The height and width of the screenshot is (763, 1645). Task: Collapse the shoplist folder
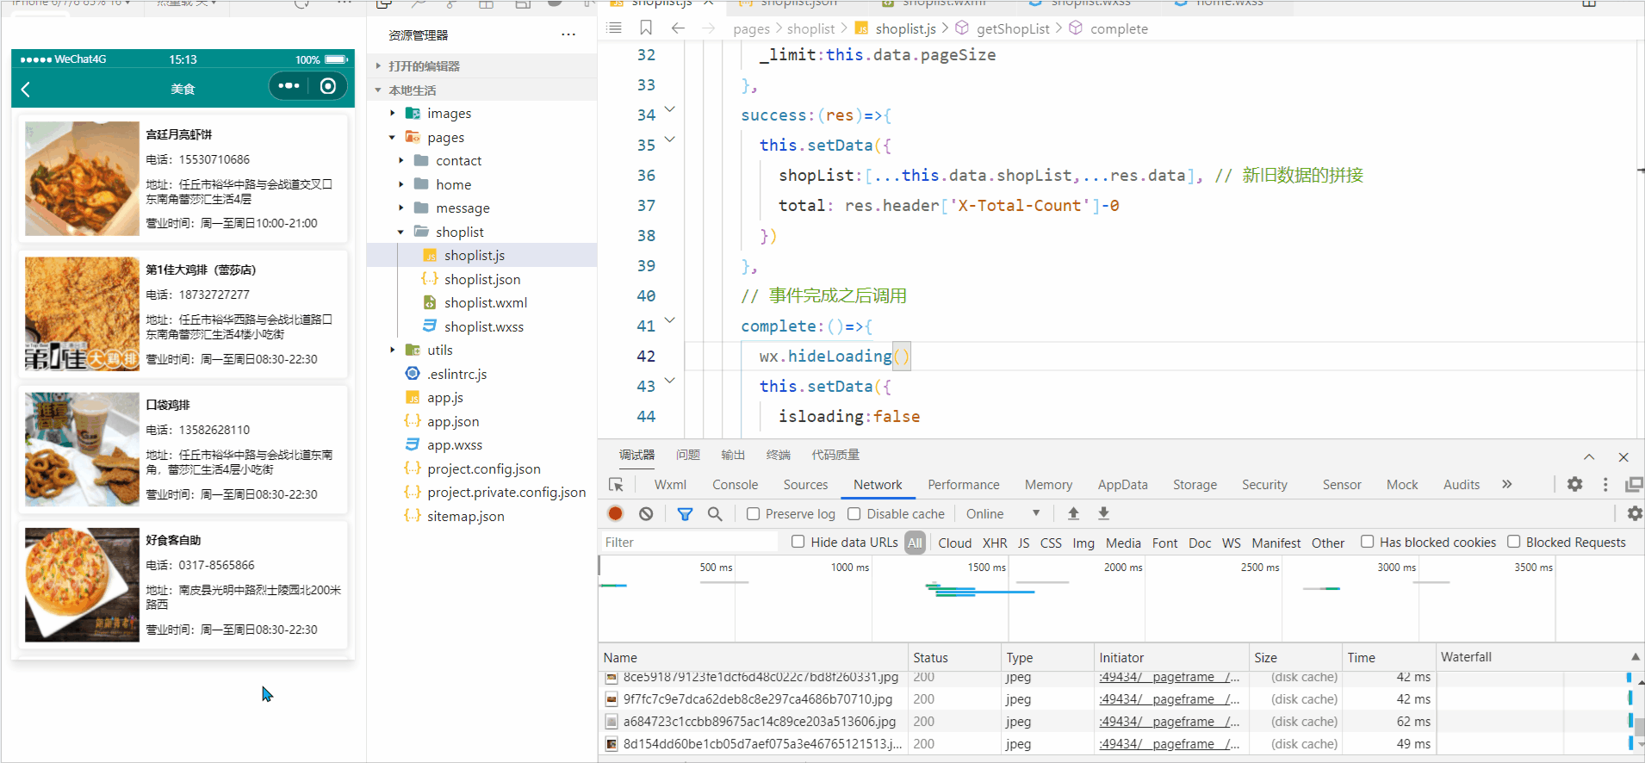tap(400, 232)
